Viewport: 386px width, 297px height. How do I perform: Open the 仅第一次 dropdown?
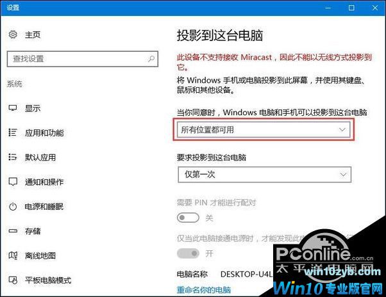pyautogui.click(x=264, y=175)
